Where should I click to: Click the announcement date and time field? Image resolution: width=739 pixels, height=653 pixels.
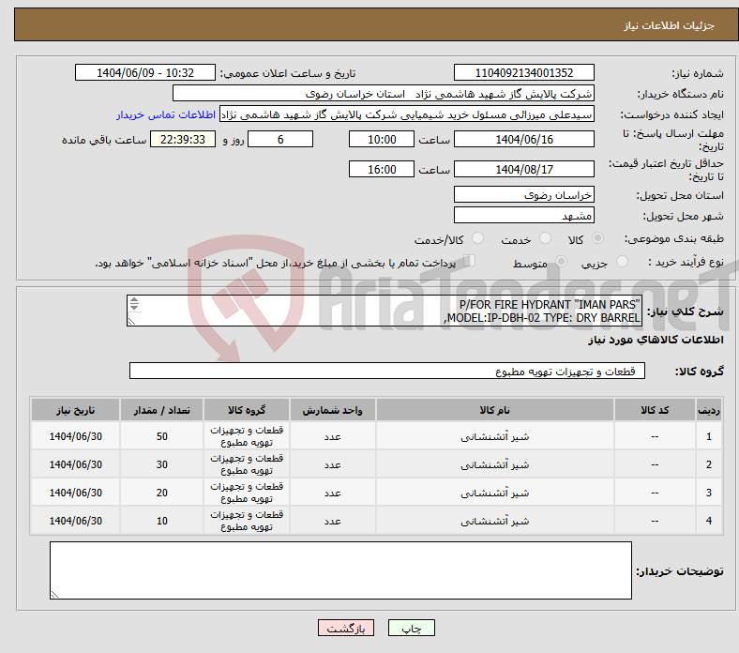click(x=145, y=72)
